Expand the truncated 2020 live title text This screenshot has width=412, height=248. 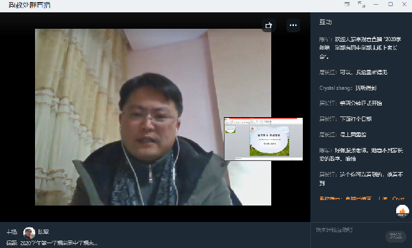coord(58,243)
